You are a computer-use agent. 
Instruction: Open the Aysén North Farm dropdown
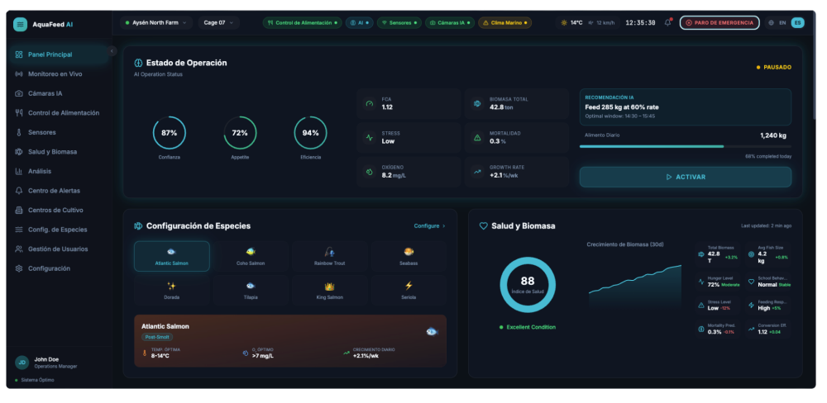point(156,22)
